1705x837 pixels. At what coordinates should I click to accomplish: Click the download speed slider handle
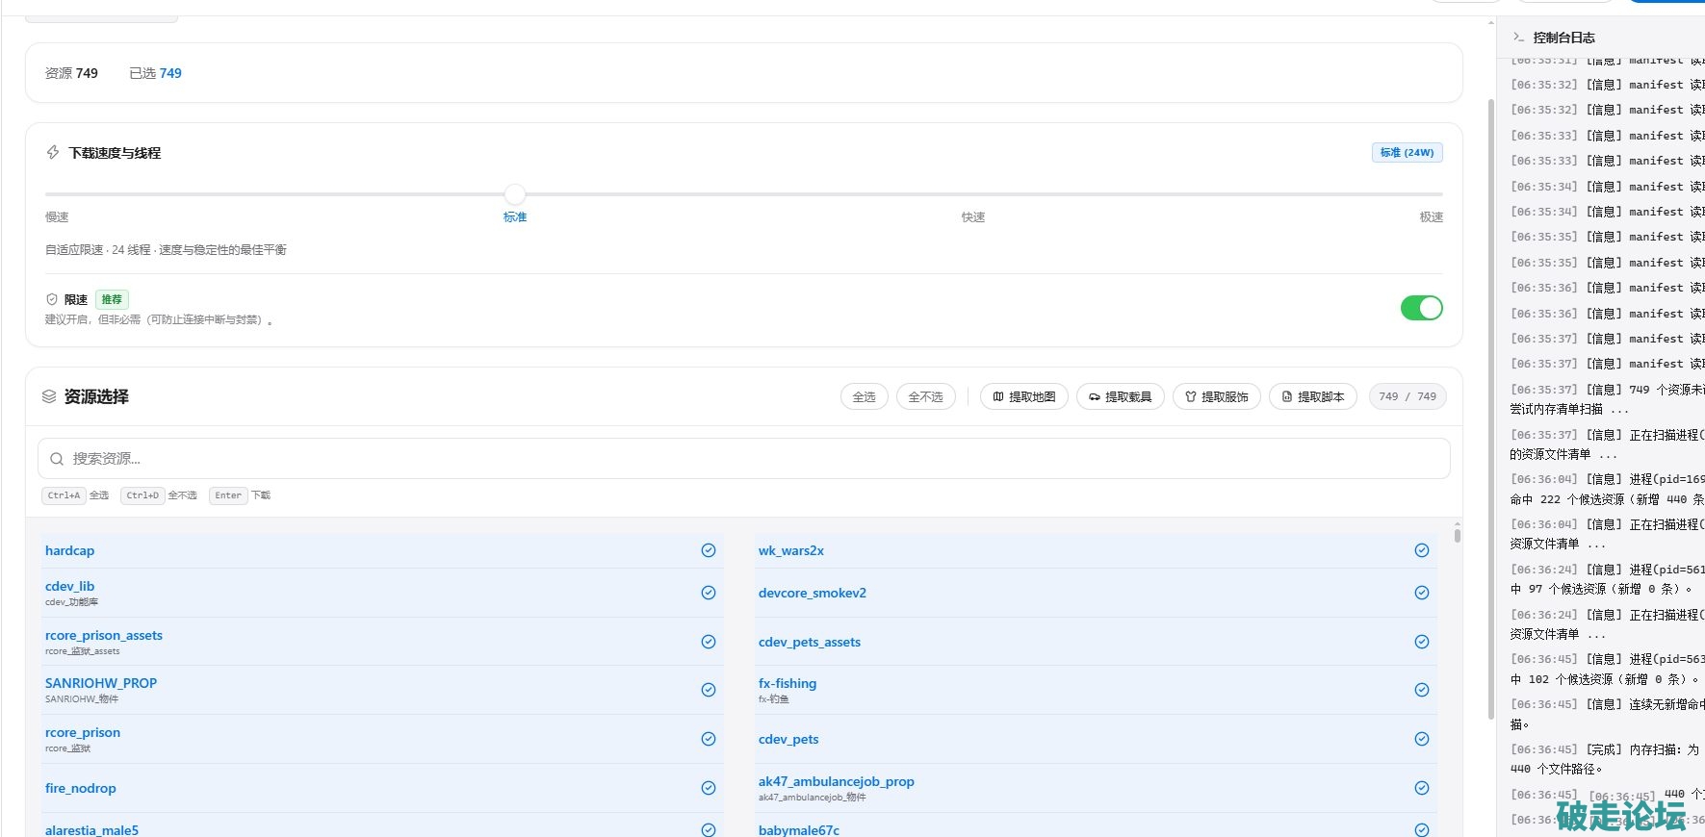tap(515, 193)
